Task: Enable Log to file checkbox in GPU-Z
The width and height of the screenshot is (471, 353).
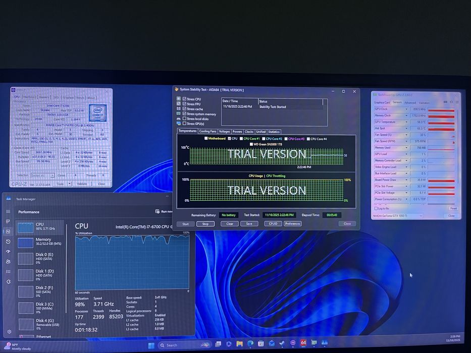Action: click(376, 208)
